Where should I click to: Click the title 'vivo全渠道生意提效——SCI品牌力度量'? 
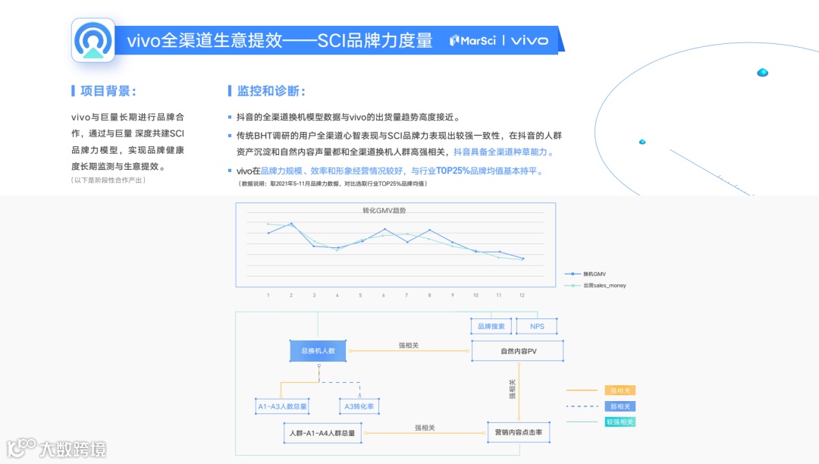[x=279, y=40]
